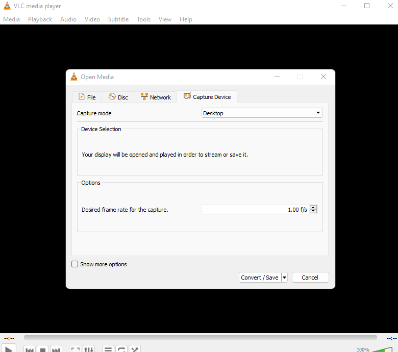Enable Show more options checkbox
Viewport: 398px width, 352px height.
pyautogui.click(x=74, y=264)
